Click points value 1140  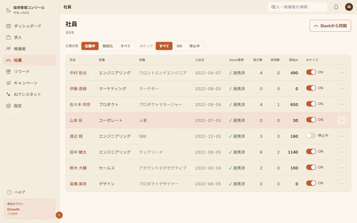tap(293, 152)
